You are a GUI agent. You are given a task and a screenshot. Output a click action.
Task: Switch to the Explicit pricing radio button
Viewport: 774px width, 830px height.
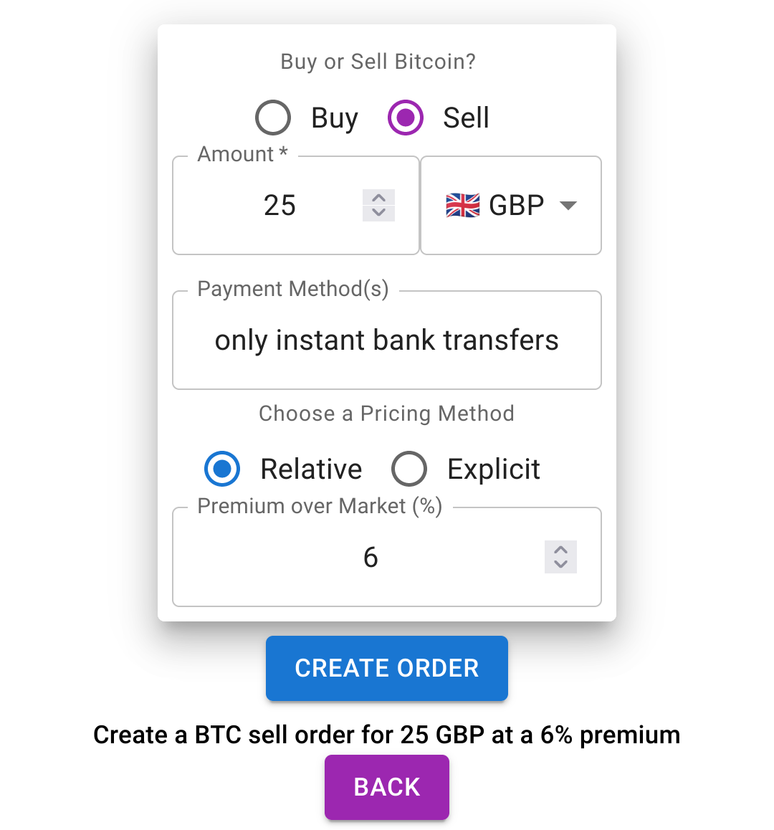point(409,469)
